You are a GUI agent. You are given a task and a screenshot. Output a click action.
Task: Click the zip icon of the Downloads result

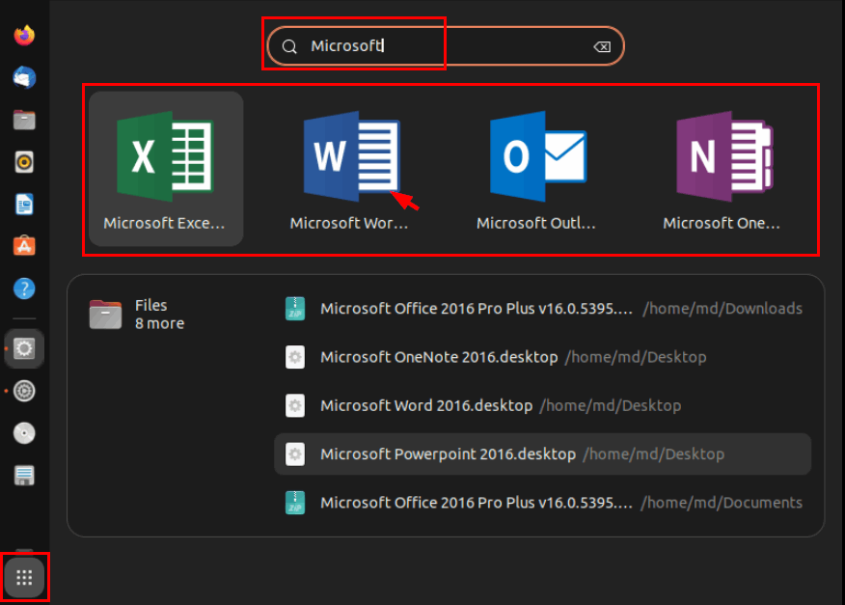point(295,309)
